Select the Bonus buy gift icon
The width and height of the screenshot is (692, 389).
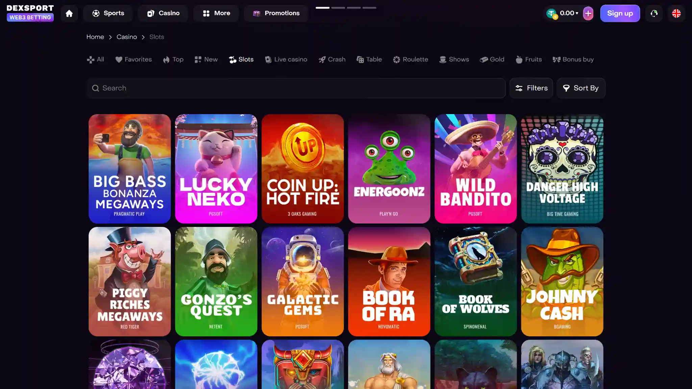[557, 60]
